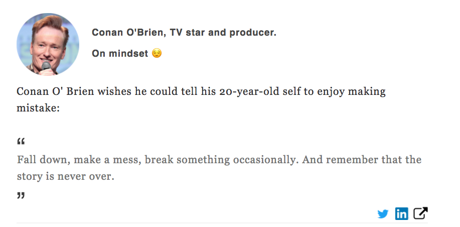This screenshot has width=460, height=227.
Task: Share the quote via LinkedIn icon
Action: (x=401, y=213)
